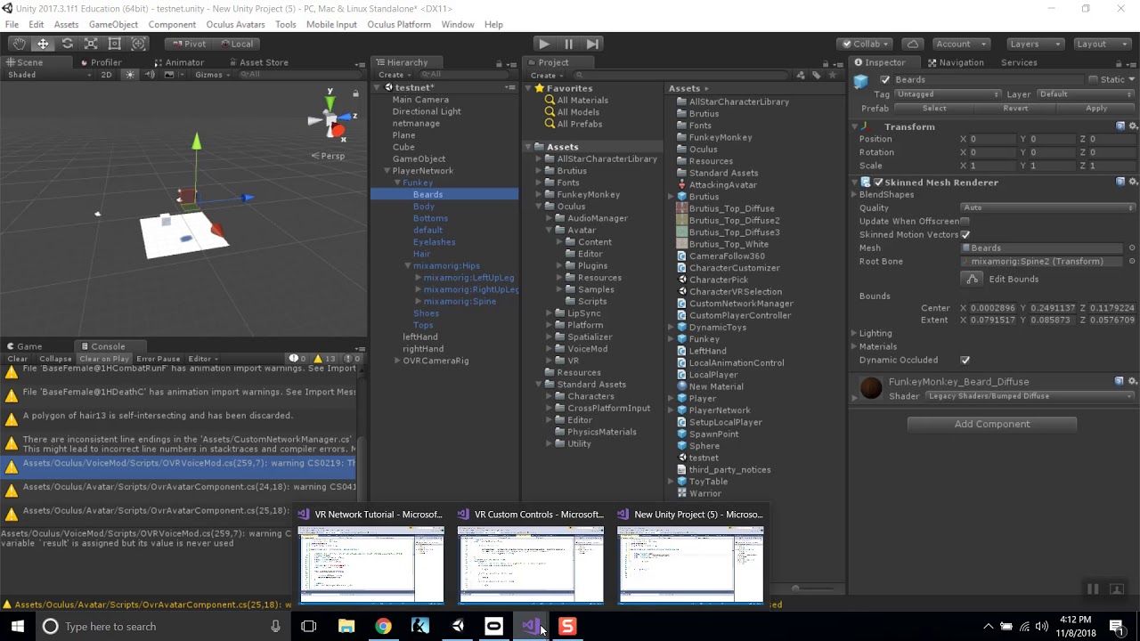Select the Rotate tool in toolbar

[67, 44]
